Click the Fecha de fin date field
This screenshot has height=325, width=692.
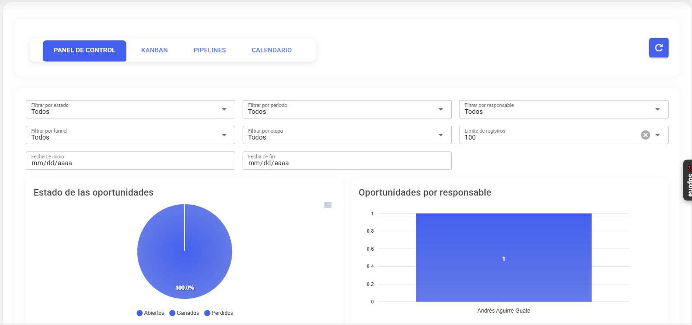pos(347,161)
